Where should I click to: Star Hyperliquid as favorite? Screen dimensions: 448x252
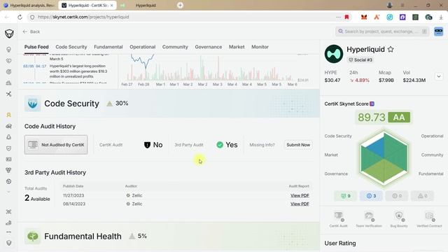[391, 50]
